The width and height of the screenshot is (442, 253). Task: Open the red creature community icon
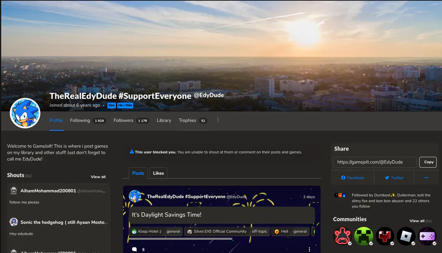[x=342, y=236]
